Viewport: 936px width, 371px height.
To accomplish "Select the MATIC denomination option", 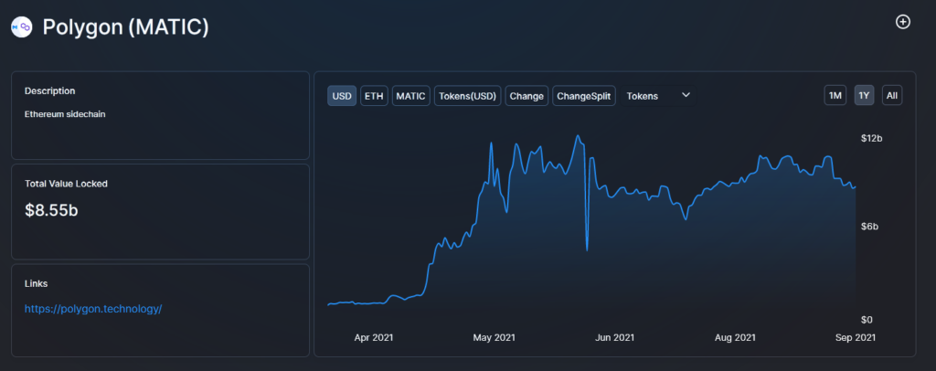I will 411,96.
